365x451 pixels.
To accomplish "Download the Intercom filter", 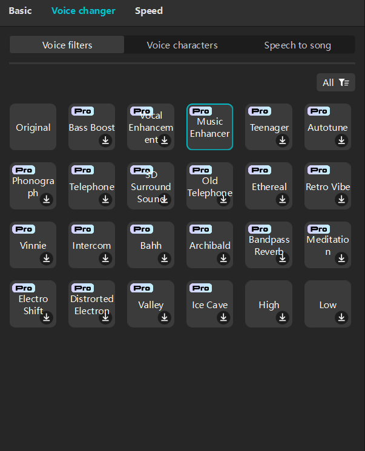I will [x=105, y=258].
